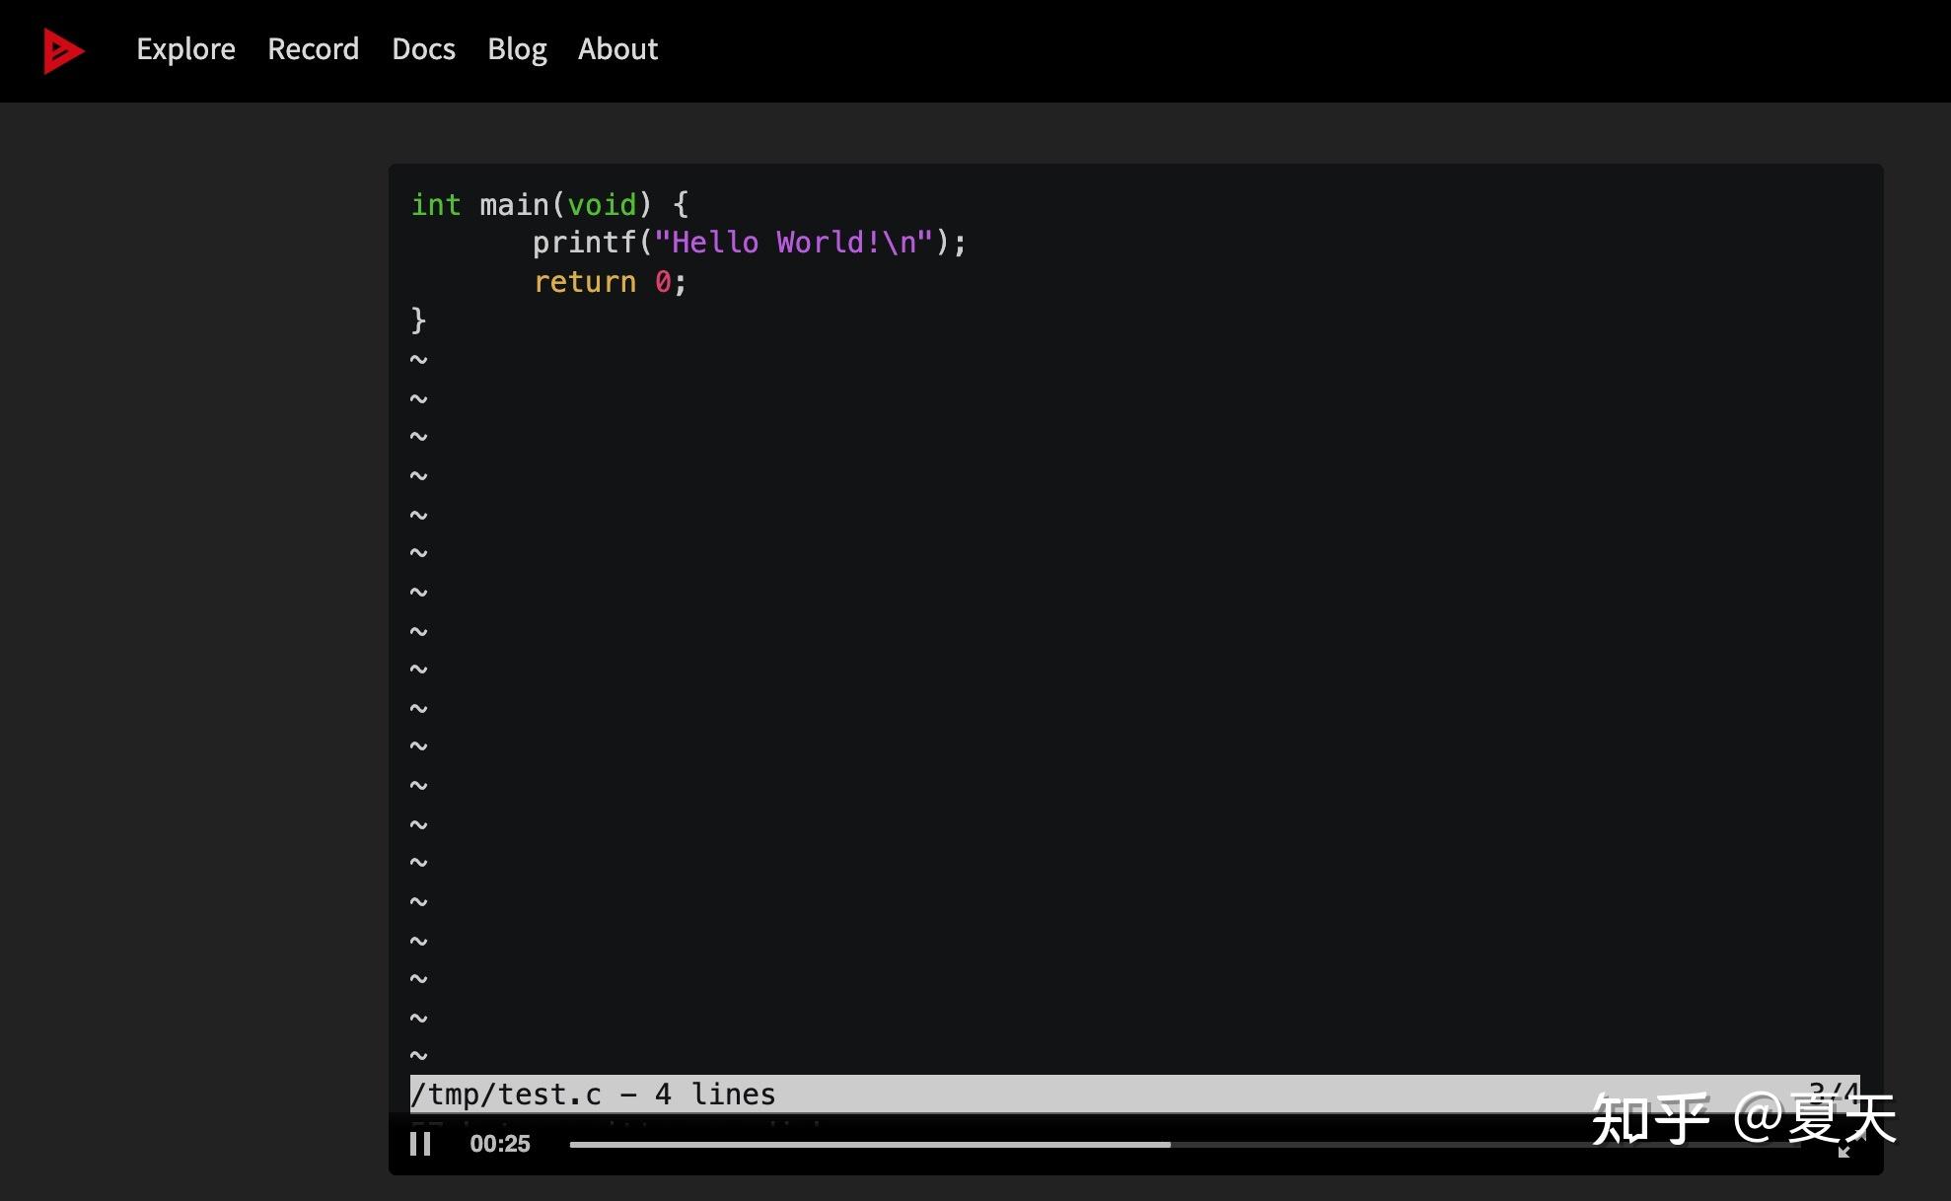This screenshot has width=1951, height=1201.
Task: Click the /tmp/test.c status line text
Action: [x=593, y=1095]
